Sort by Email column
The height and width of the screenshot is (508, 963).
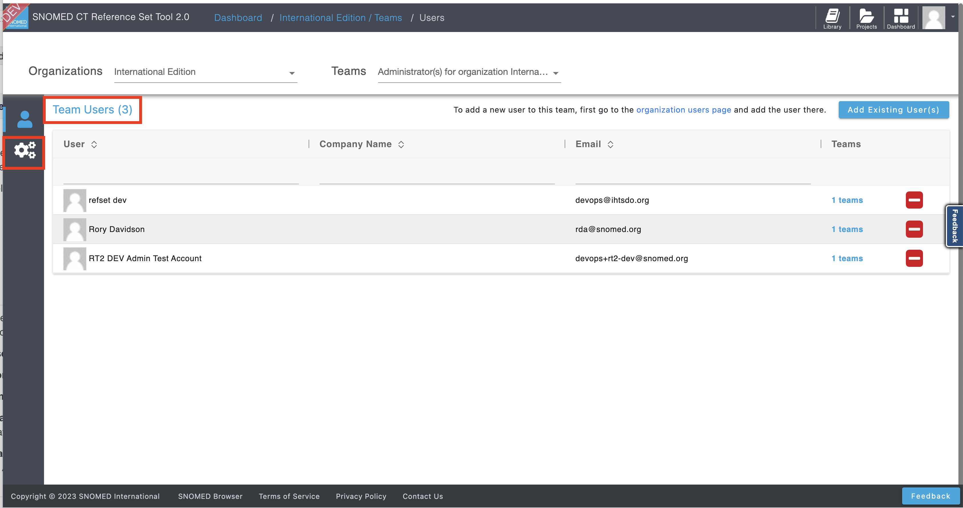tap(610, 144)
